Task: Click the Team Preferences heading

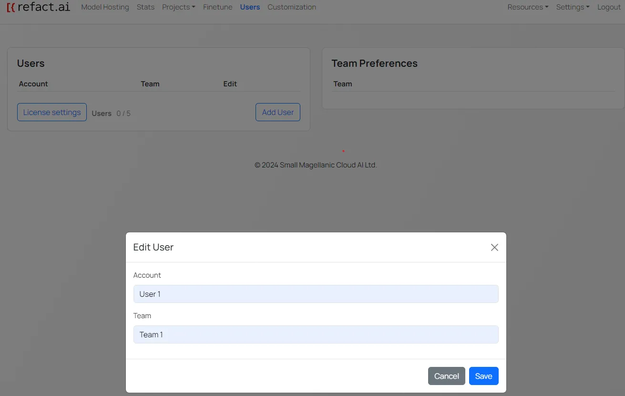Action: click(374, 63)
